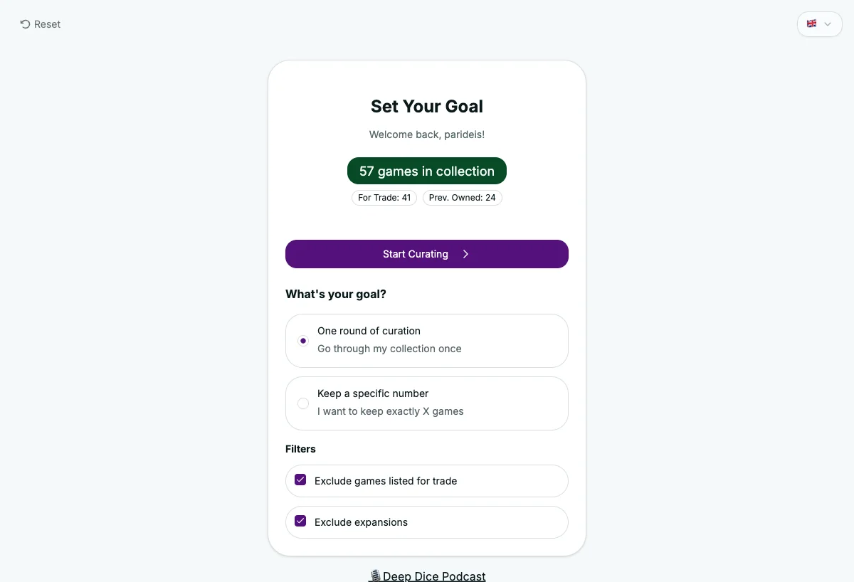
Task: Click the For Trade: 41 badge
Action: point(384,197)
